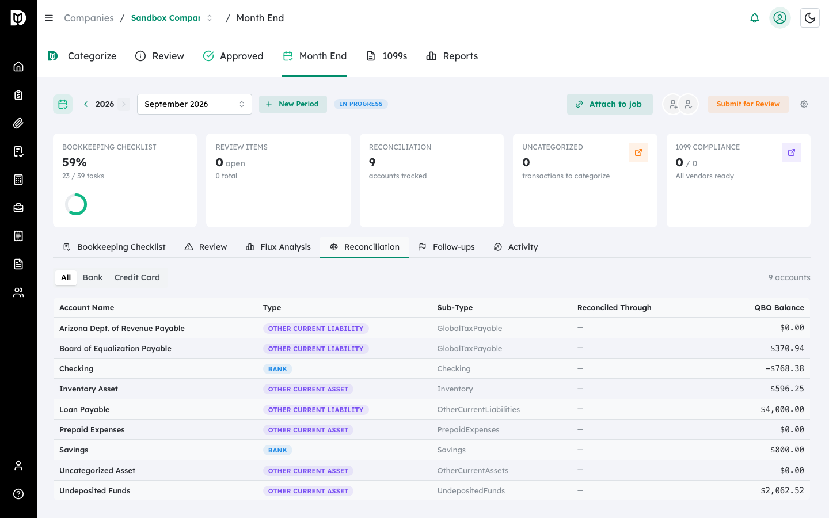This screenshot has height=518, width=829.
Task: Filter accounts by Credit Card
Action: 137,277
